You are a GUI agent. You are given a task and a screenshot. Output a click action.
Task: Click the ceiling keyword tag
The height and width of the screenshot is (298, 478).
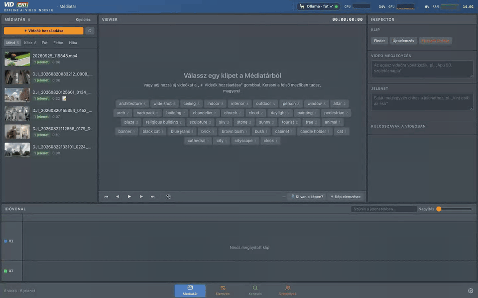coord(191,104)
